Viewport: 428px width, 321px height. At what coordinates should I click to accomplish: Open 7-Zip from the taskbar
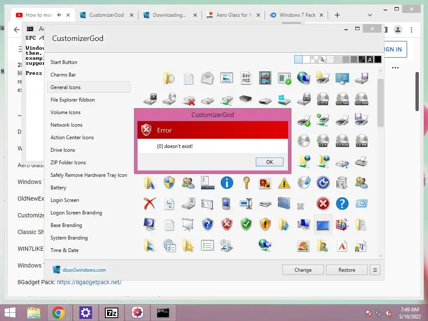(112, 313)
